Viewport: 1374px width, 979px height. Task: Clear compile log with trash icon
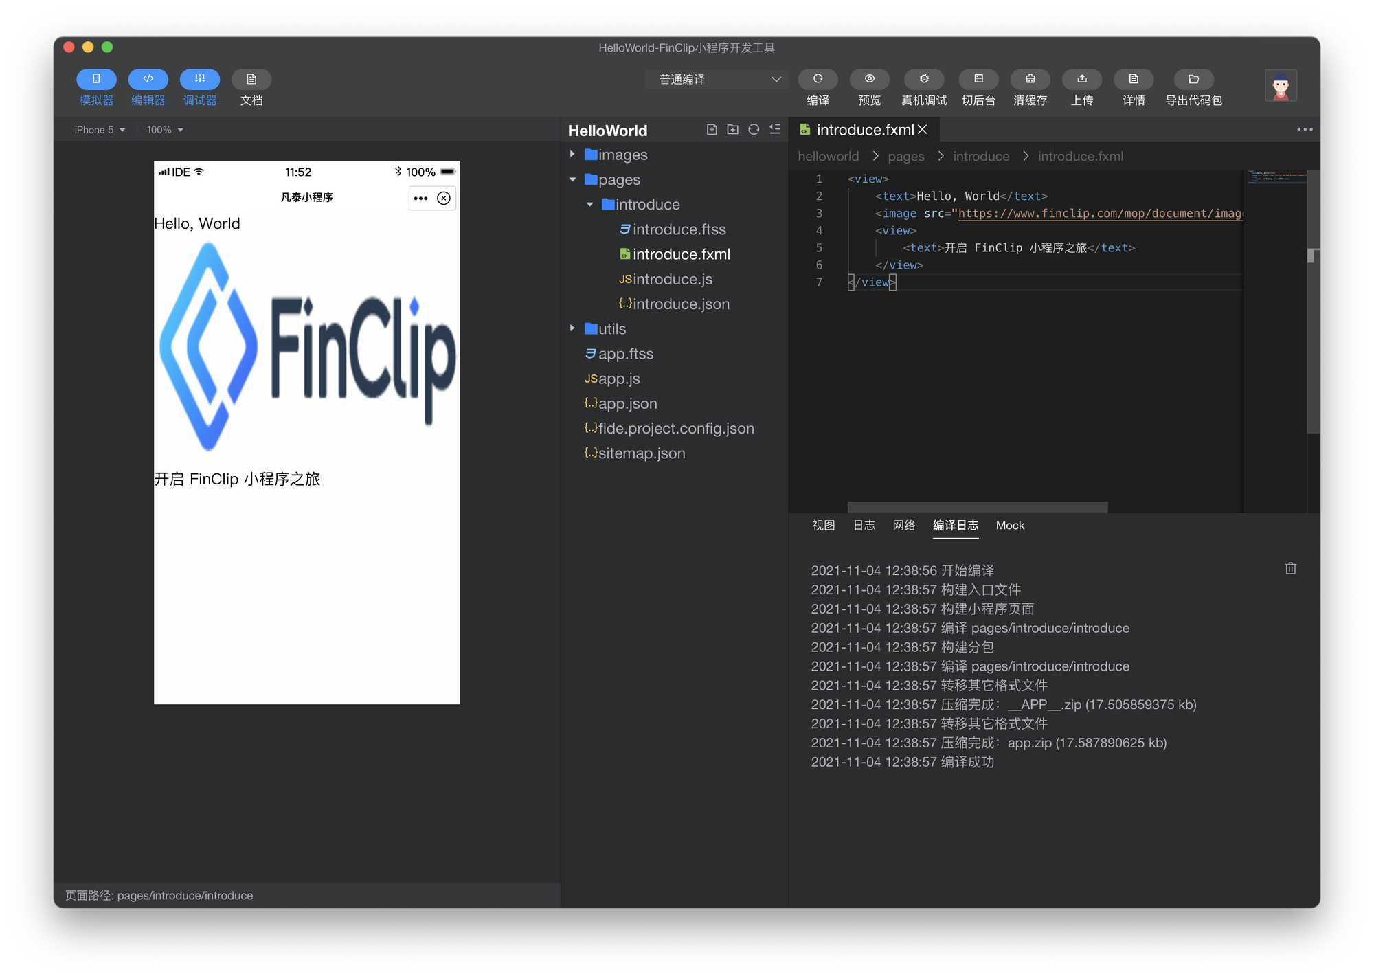click(x=1290, y=568)
